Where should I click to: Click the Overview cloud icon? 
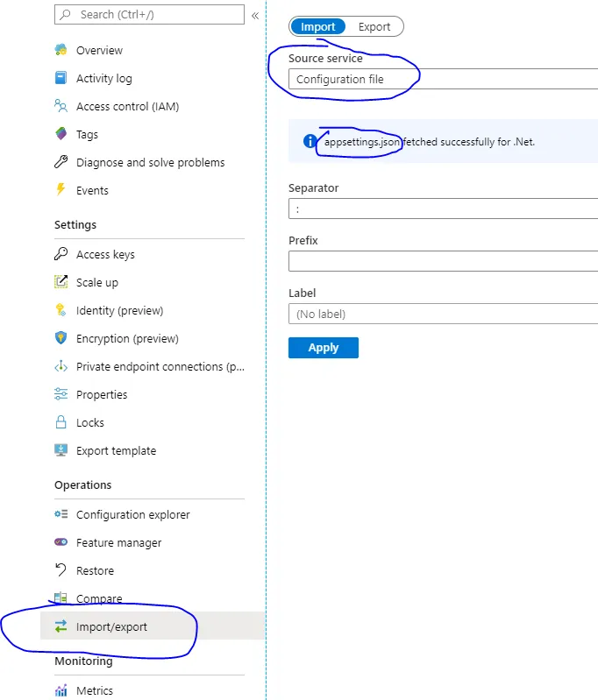[61, 50]
